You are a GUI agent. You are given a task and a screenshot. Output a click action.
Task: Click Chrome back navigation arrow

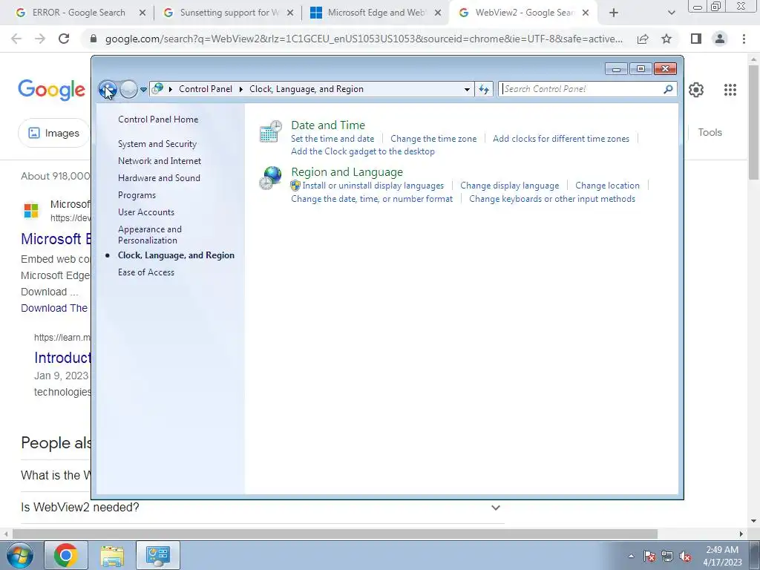click(16, 39)
